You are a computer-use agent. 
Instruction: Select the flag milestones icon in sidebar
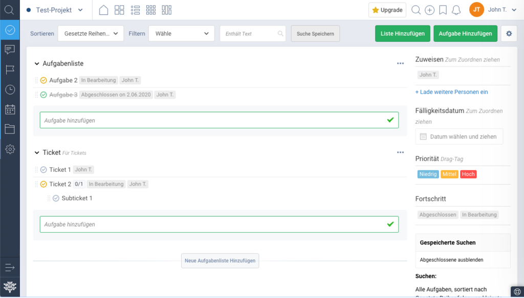[10, 69]
